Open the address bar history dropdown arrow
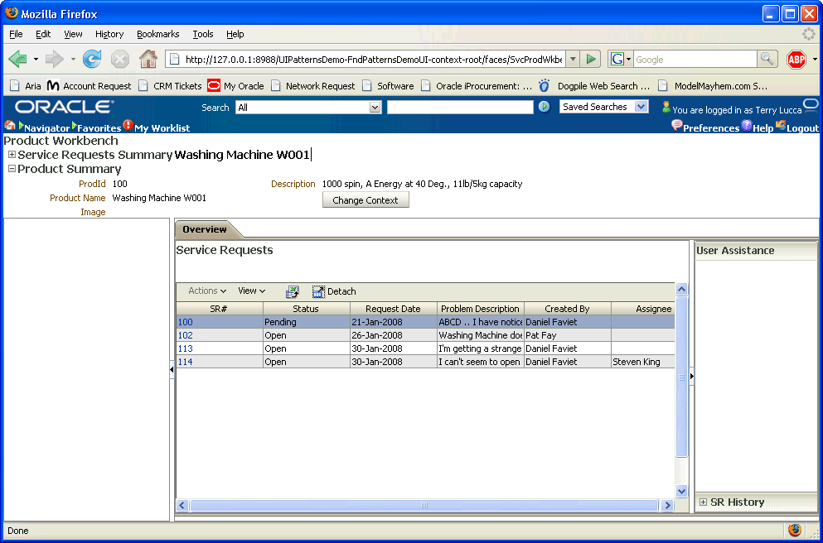Screen dimensions: 823x543 coord(573,60)
